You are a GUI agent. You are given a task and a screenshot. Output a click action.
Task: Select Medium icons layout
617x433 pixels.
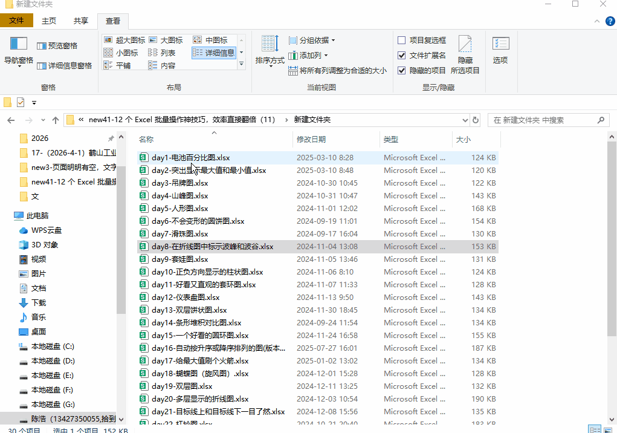coord(210,40)
